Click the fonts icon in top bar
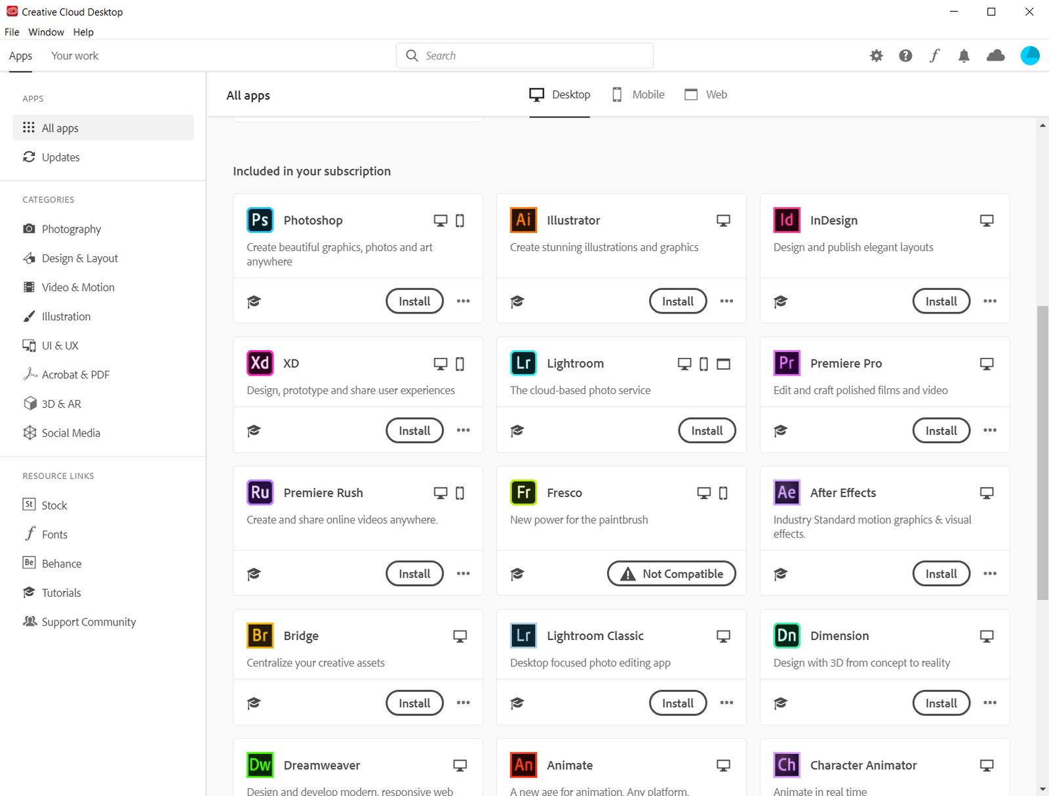The height and width of the screenshot is (796, 1049). [934, 56]
